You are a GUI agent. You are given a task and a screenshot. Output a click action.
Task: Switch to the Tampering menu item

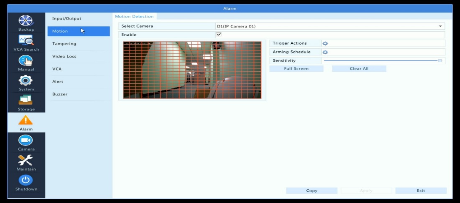point(64,44)
